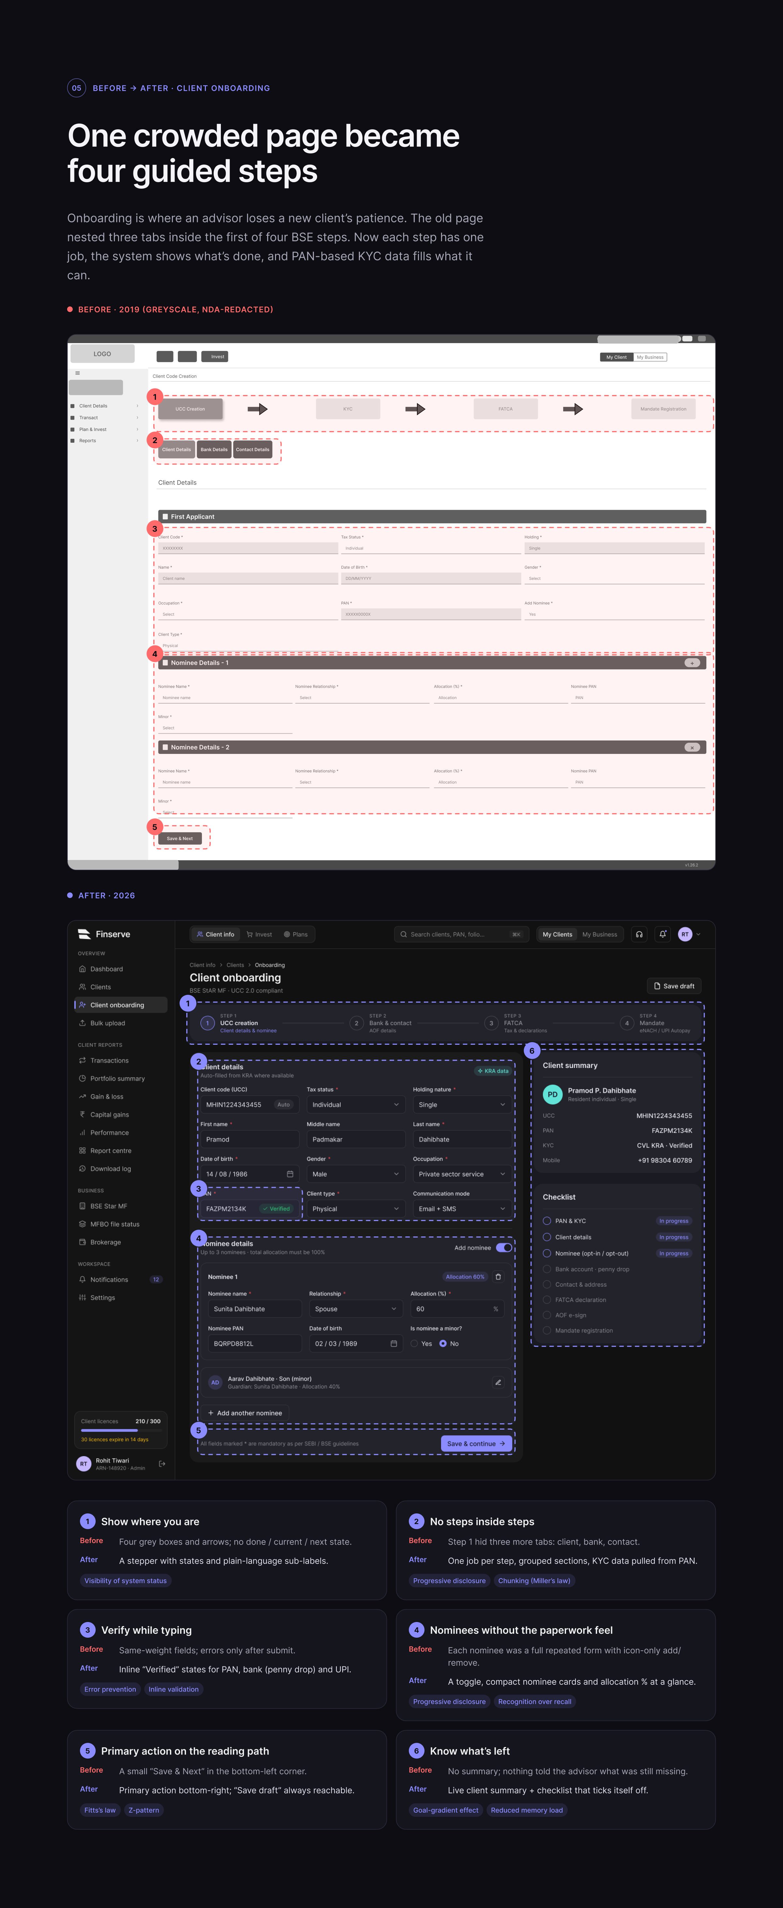Viewport: 783px width, 1908px height.
Task: Click Add another nominee
Action: (245, 1413)
